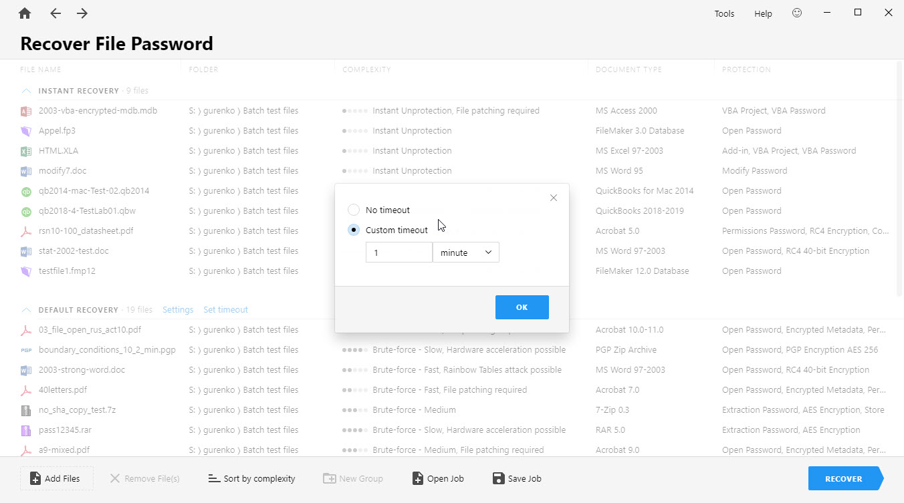Click 'Brute-force - Medium' complexity of no_sha_copy_test.7z
This screenshot has width=904, height=503.
coord(414,410)
